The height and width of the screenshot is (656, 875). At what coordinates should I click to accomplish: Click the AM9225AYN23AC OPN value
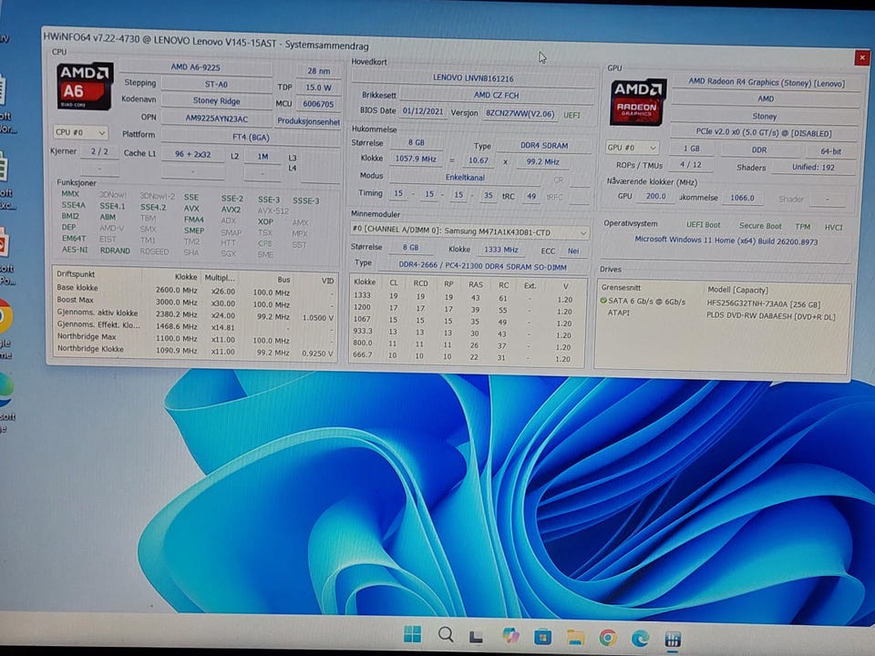217,118
